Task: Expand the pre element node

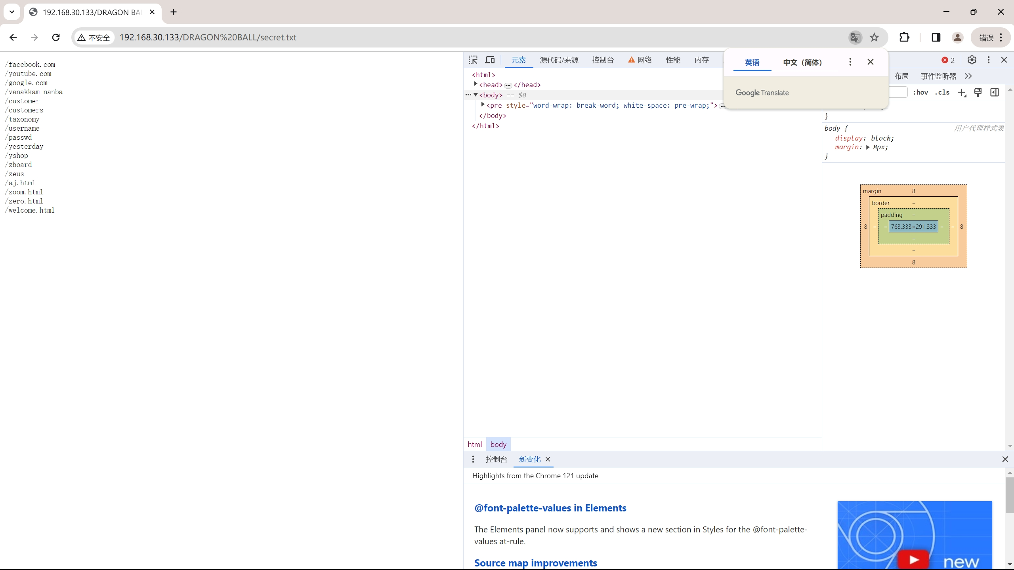Action: (483, 105)
